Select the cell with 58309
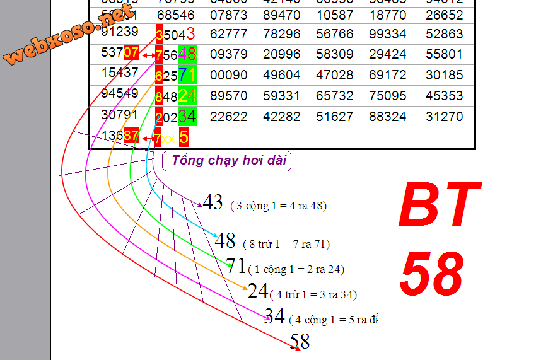The width and height of the screenshot is (548, 360). point(334,54)
